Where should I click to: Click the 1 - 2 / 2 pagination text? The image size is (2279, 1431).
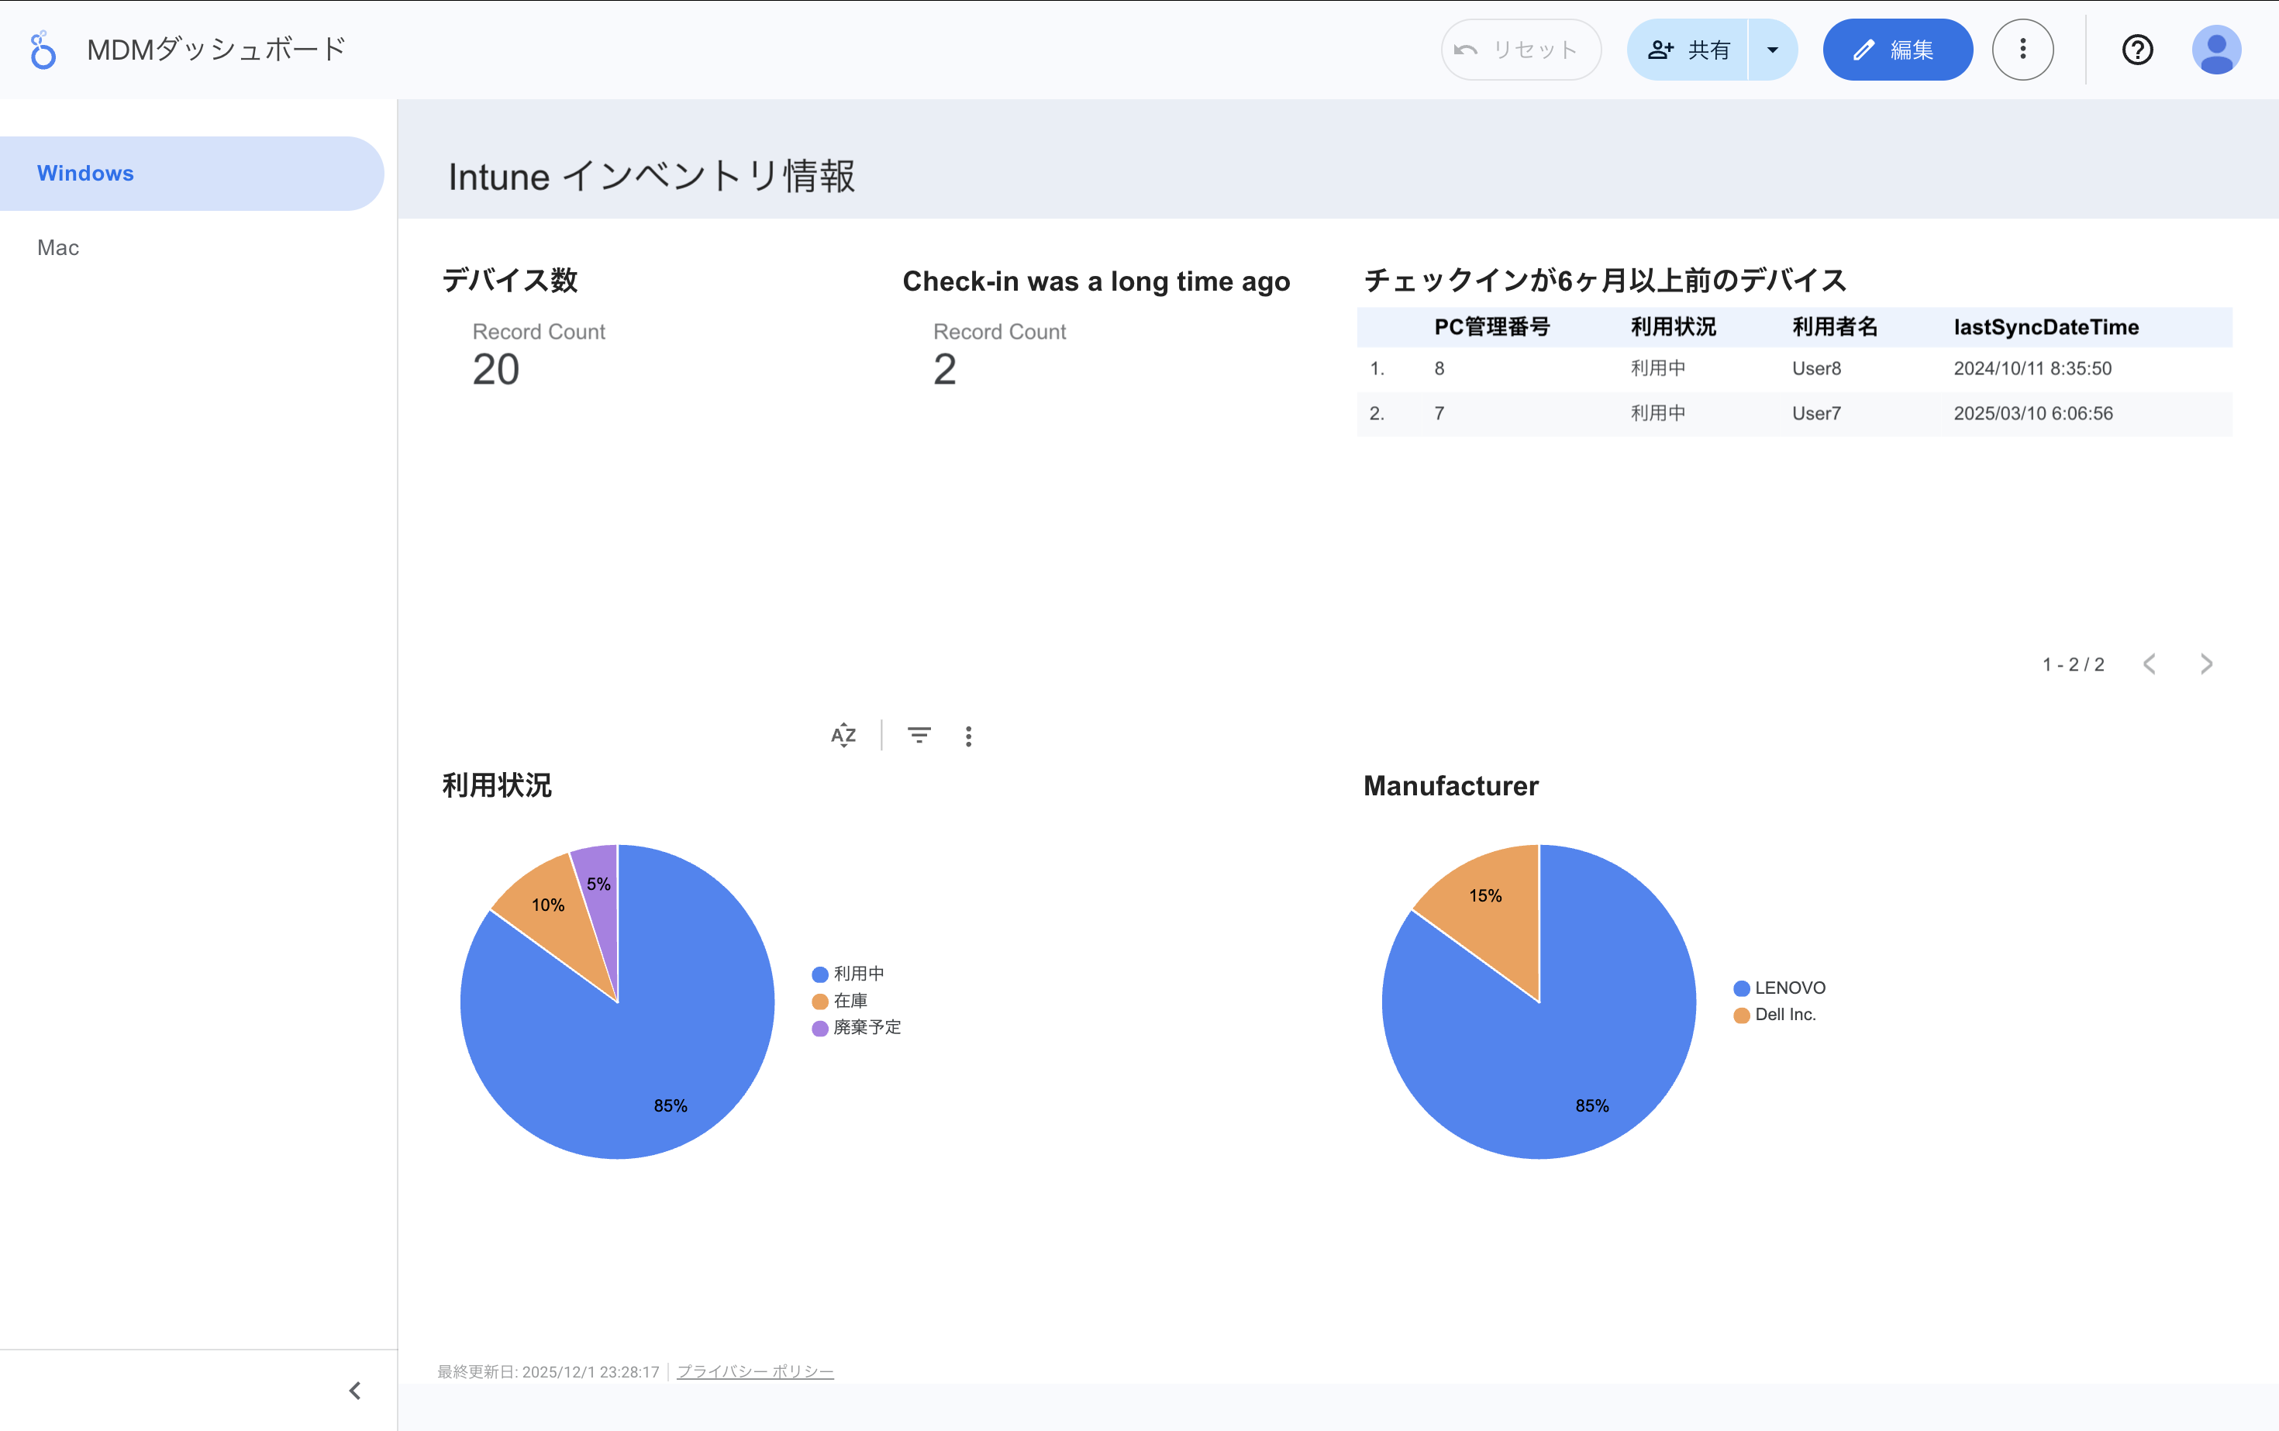(2073, 664)
